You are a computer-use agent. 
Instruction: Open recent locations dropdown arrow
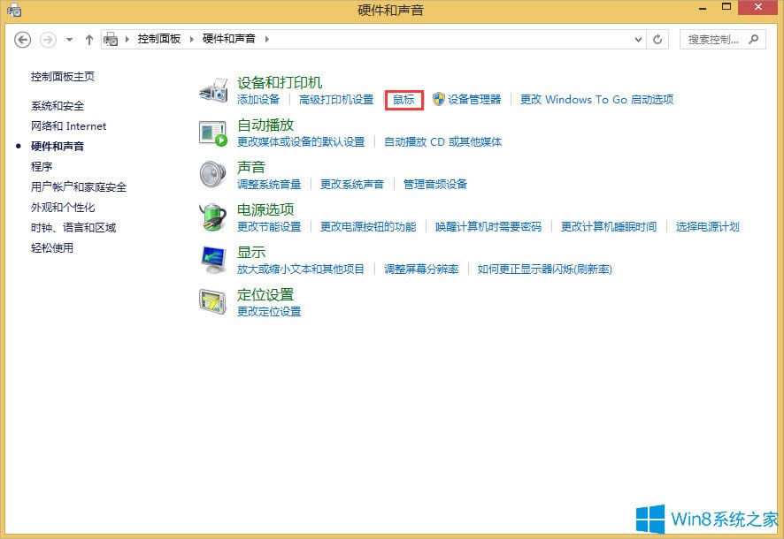tap(69, 40)
